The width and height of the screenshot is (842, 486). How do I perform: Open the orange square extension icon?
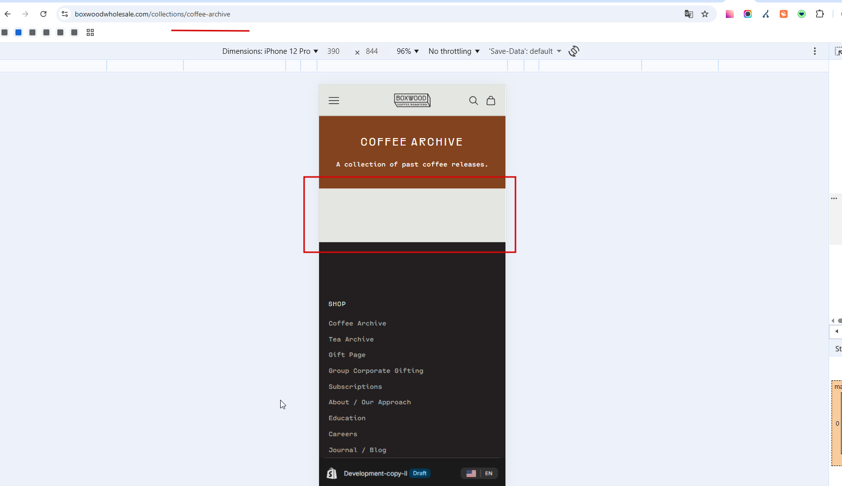pos(784,14)
